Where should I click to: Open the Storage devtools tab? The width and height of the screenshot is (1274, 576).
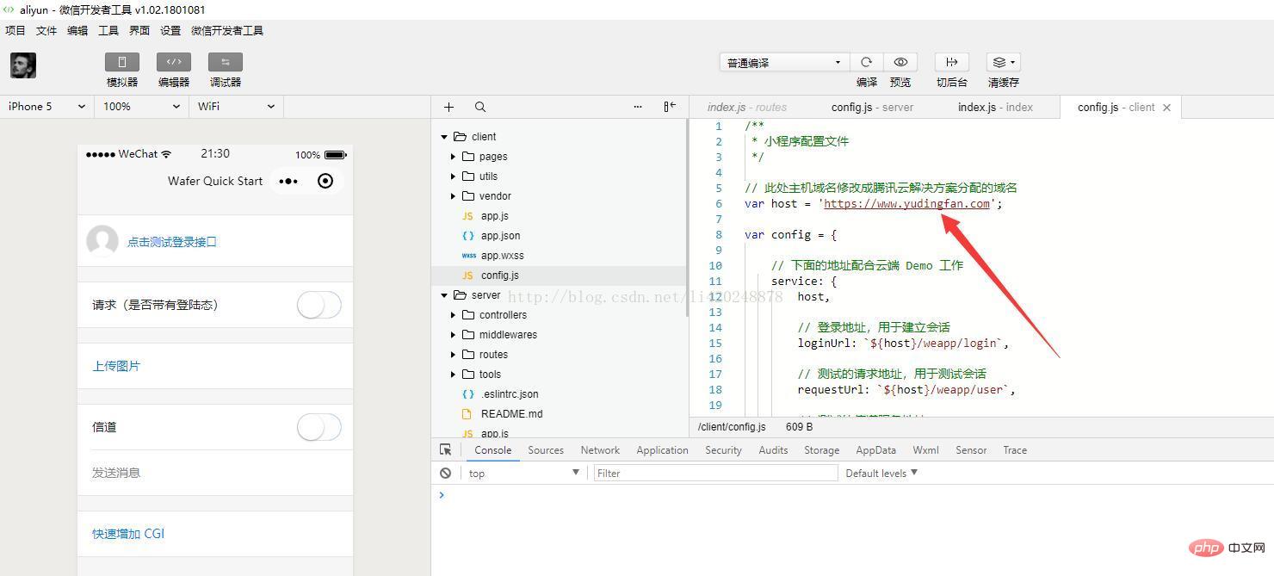821,449
